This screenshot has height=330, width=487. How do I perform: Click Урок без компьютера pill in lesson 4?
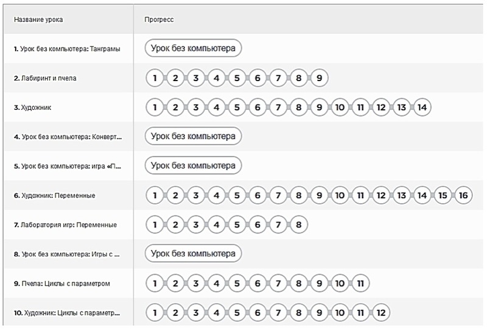click(x=193, y=137)
